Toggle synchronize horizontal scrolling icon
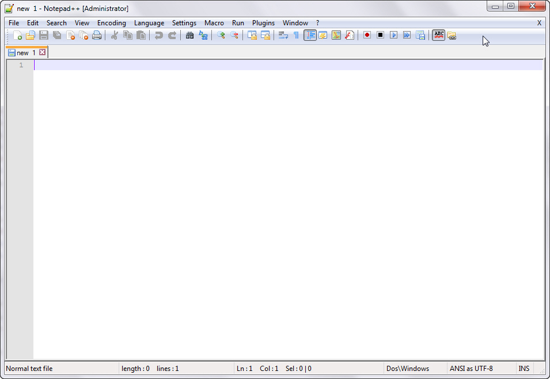 (x=265, y=36)
